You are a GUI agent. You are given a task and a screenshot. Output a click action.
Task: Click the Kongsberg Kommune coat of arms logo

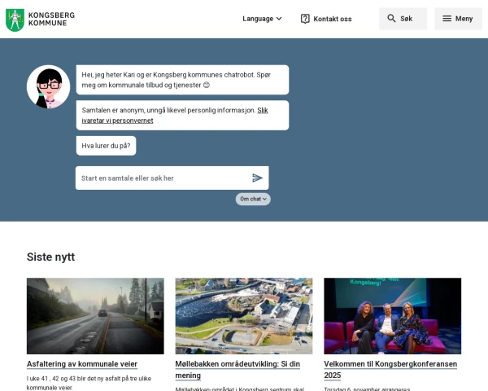point(15,20)
